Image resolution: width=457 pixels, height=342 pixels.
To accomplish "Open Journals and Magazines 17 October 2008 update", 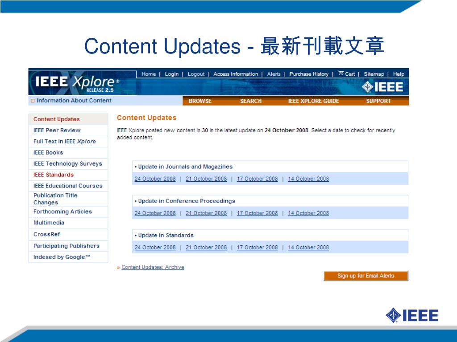I will click(258, 179).
